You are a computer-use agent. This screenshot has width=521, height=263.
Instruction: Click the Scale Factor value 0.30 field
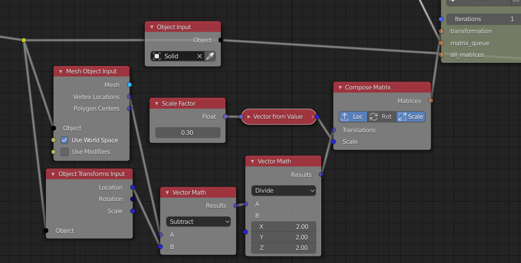[188, 132]
